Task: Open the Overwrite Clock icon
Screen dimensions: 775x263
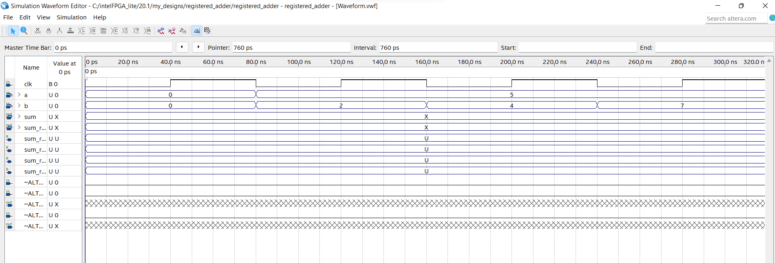Action: [x=125, y=31]
